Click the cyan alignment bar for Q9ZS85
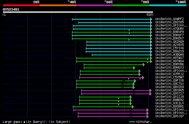Viewport: 189px width, 124px height. pos(115,22)
